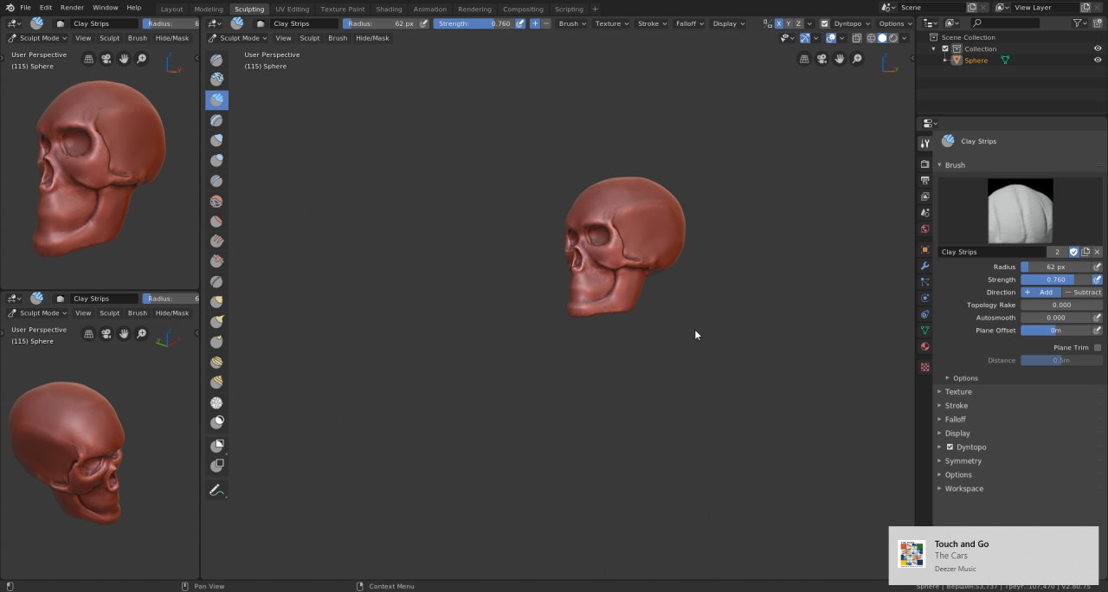Switch to the Modeling workspace tab
This screenshot has width=1108, height=592.
209,9
